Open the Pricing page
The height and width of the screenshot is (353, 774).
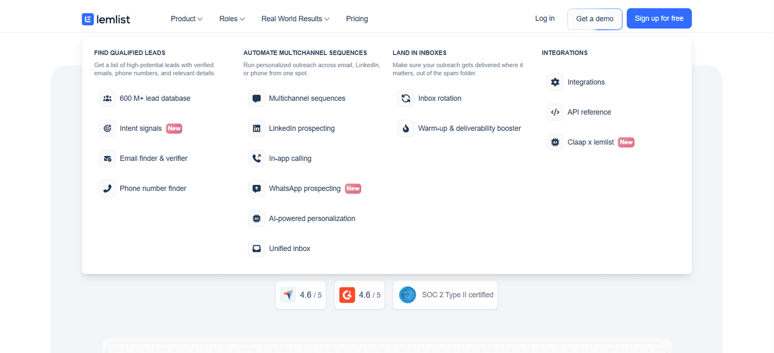coord(357,19)
